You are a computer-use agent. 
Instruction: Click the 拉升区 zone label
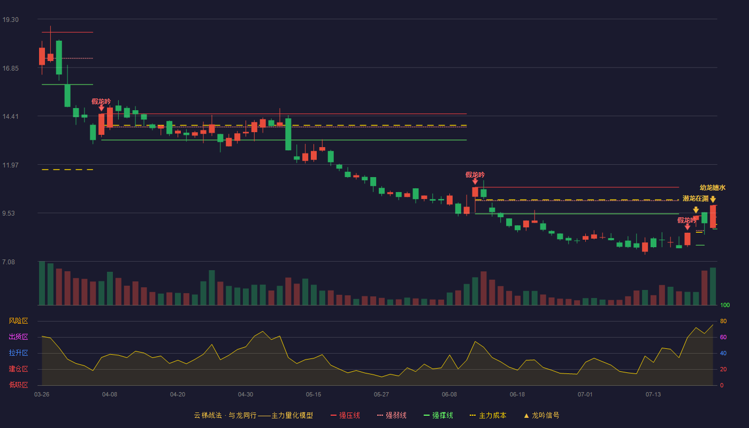click(x=18, y=353)
